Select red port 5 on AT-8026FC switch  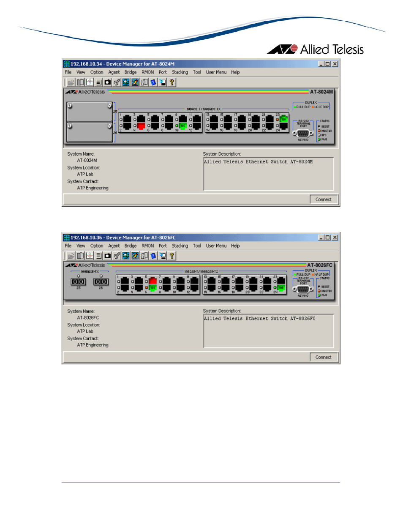pos(153,281)
